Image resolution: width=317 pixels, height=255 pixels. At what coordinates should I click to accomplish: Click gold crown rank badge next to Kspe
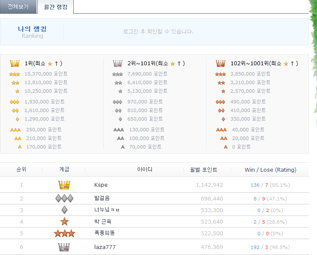click(64, 185)
